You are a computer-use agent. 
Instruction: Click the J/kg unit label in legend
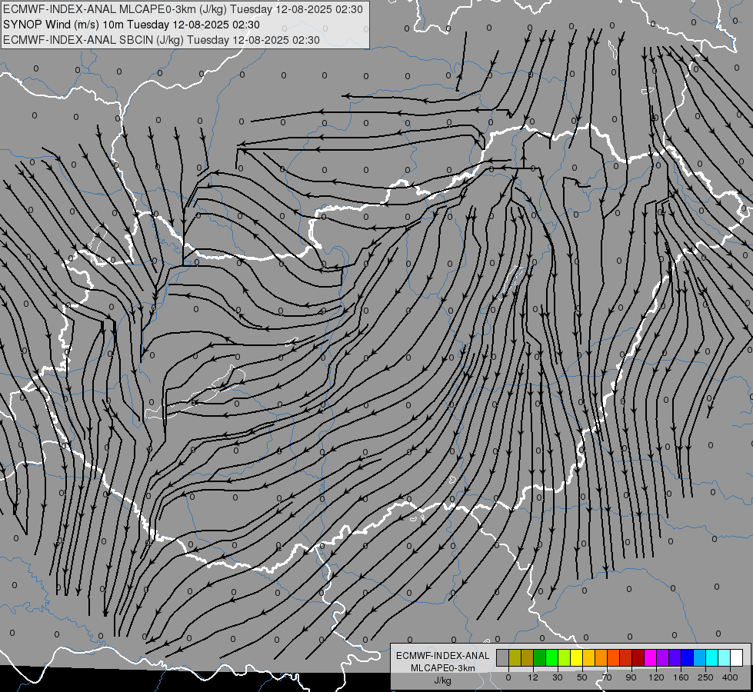[443, 680]
